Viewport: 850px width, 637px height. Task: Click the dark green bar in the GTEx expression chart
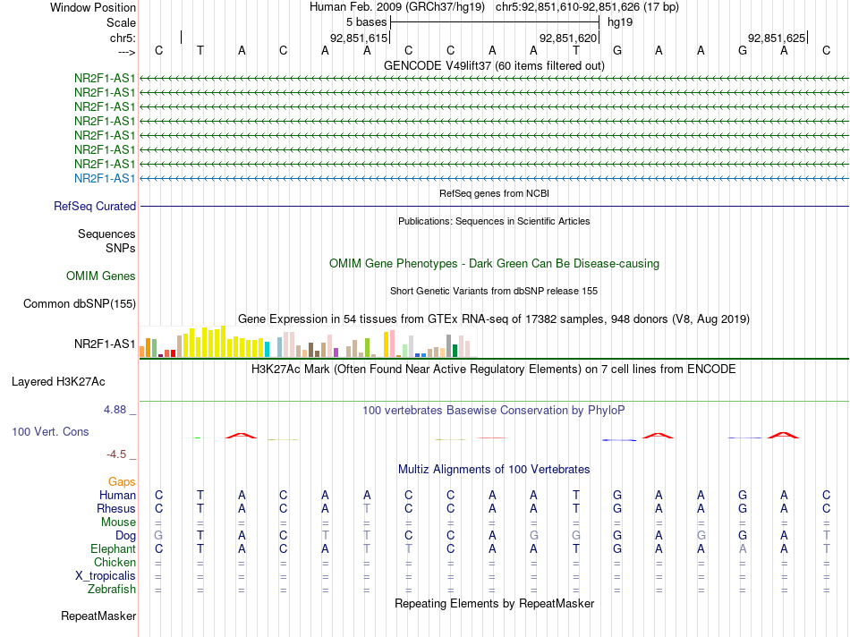coord(455,351)
